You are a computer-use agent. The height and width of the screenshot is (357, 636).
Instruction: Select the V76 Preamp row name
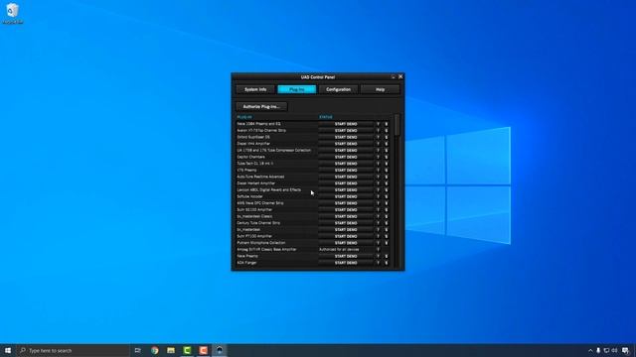[x=246, y=170]
